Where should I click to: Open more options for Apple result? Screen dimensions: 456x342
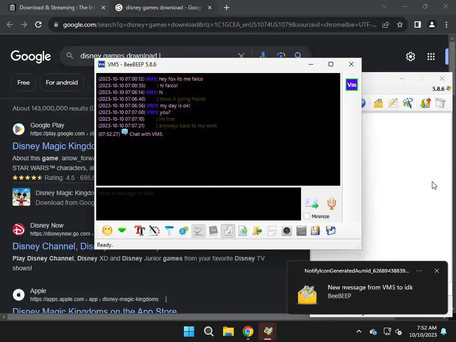coord(166,299)
